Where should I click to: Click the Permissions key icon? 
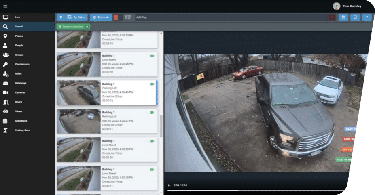coord(6,64)
